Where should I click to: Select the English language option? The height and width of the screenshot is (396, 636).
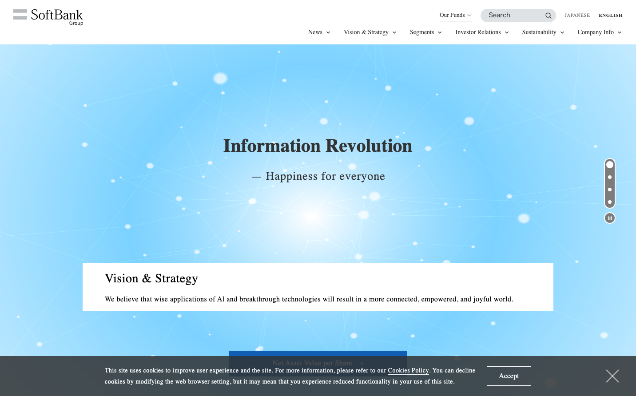click(610, 15)
